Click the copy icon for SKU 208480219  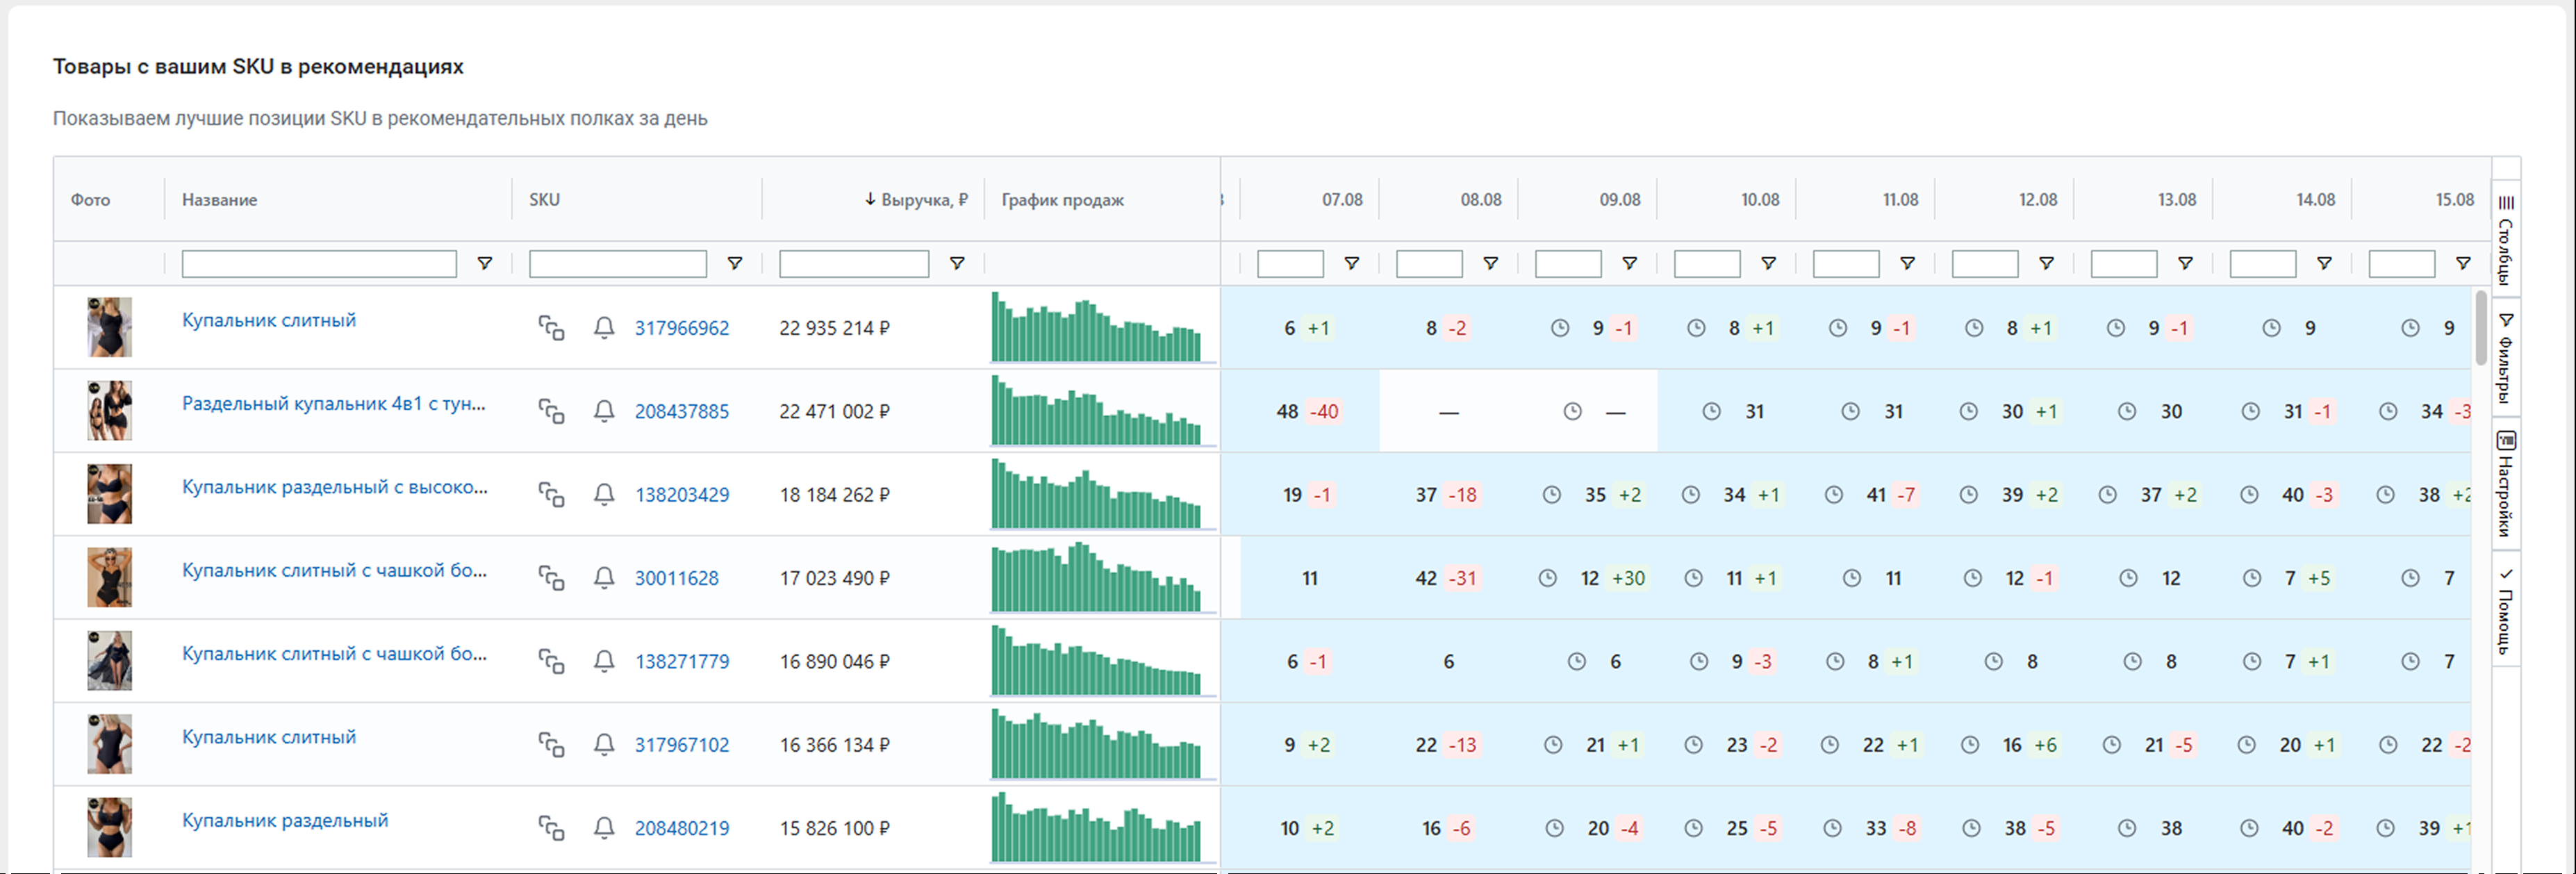(x=551, y=828)
